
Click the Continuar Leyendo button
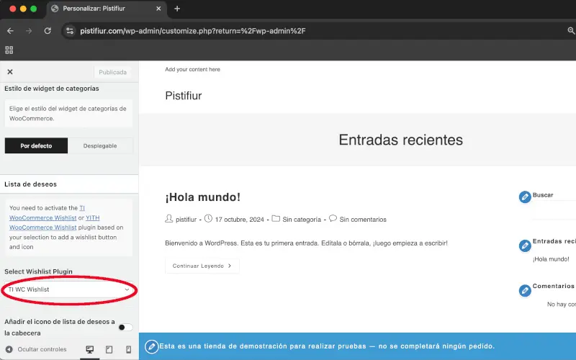coord(202,266)
